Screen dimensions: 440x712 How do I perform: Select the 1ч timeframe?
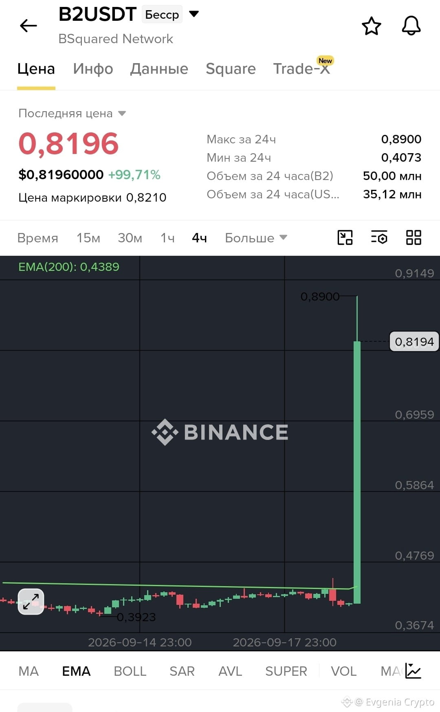(167, 238)
